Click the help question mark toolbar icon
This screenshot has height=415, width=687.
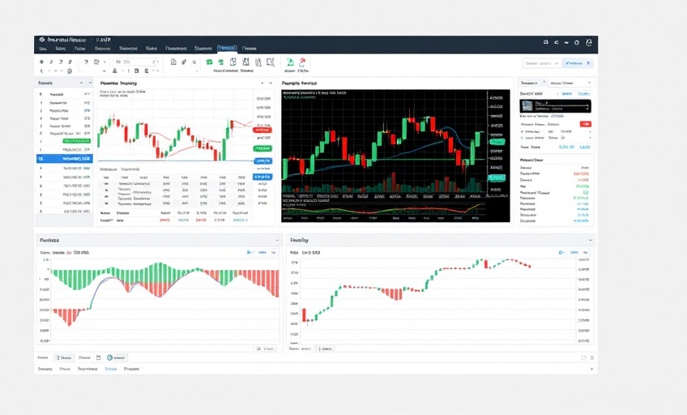pos(84,62)
